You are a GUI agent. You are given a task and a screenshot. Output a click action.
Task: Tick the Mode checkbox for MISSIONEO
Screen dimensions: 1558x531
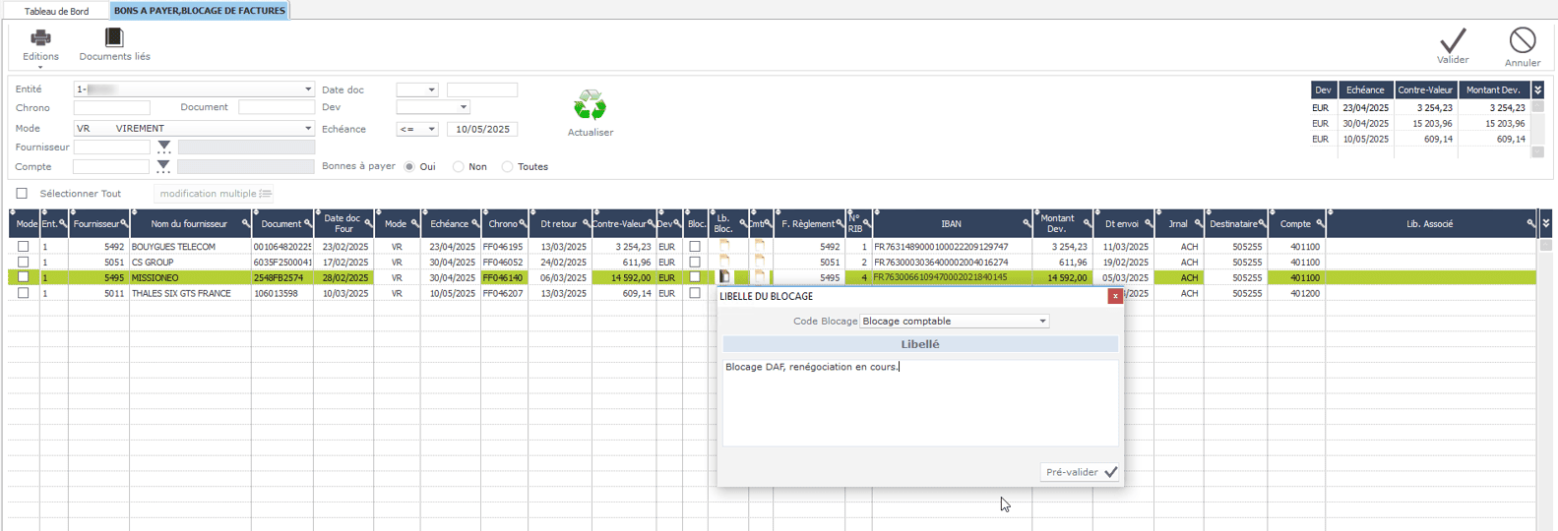[x=24, y=277]
